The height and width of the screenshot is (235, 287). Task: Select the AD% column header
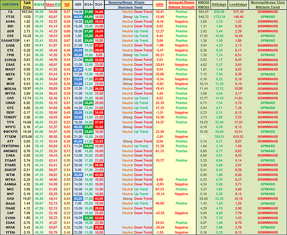(x=160, y=5)
